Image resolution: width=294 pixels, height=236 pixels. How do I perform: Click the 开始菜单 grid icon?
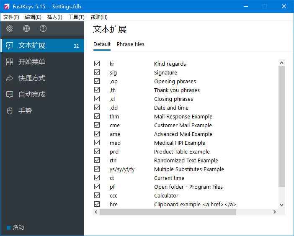[x=10, y=62]
